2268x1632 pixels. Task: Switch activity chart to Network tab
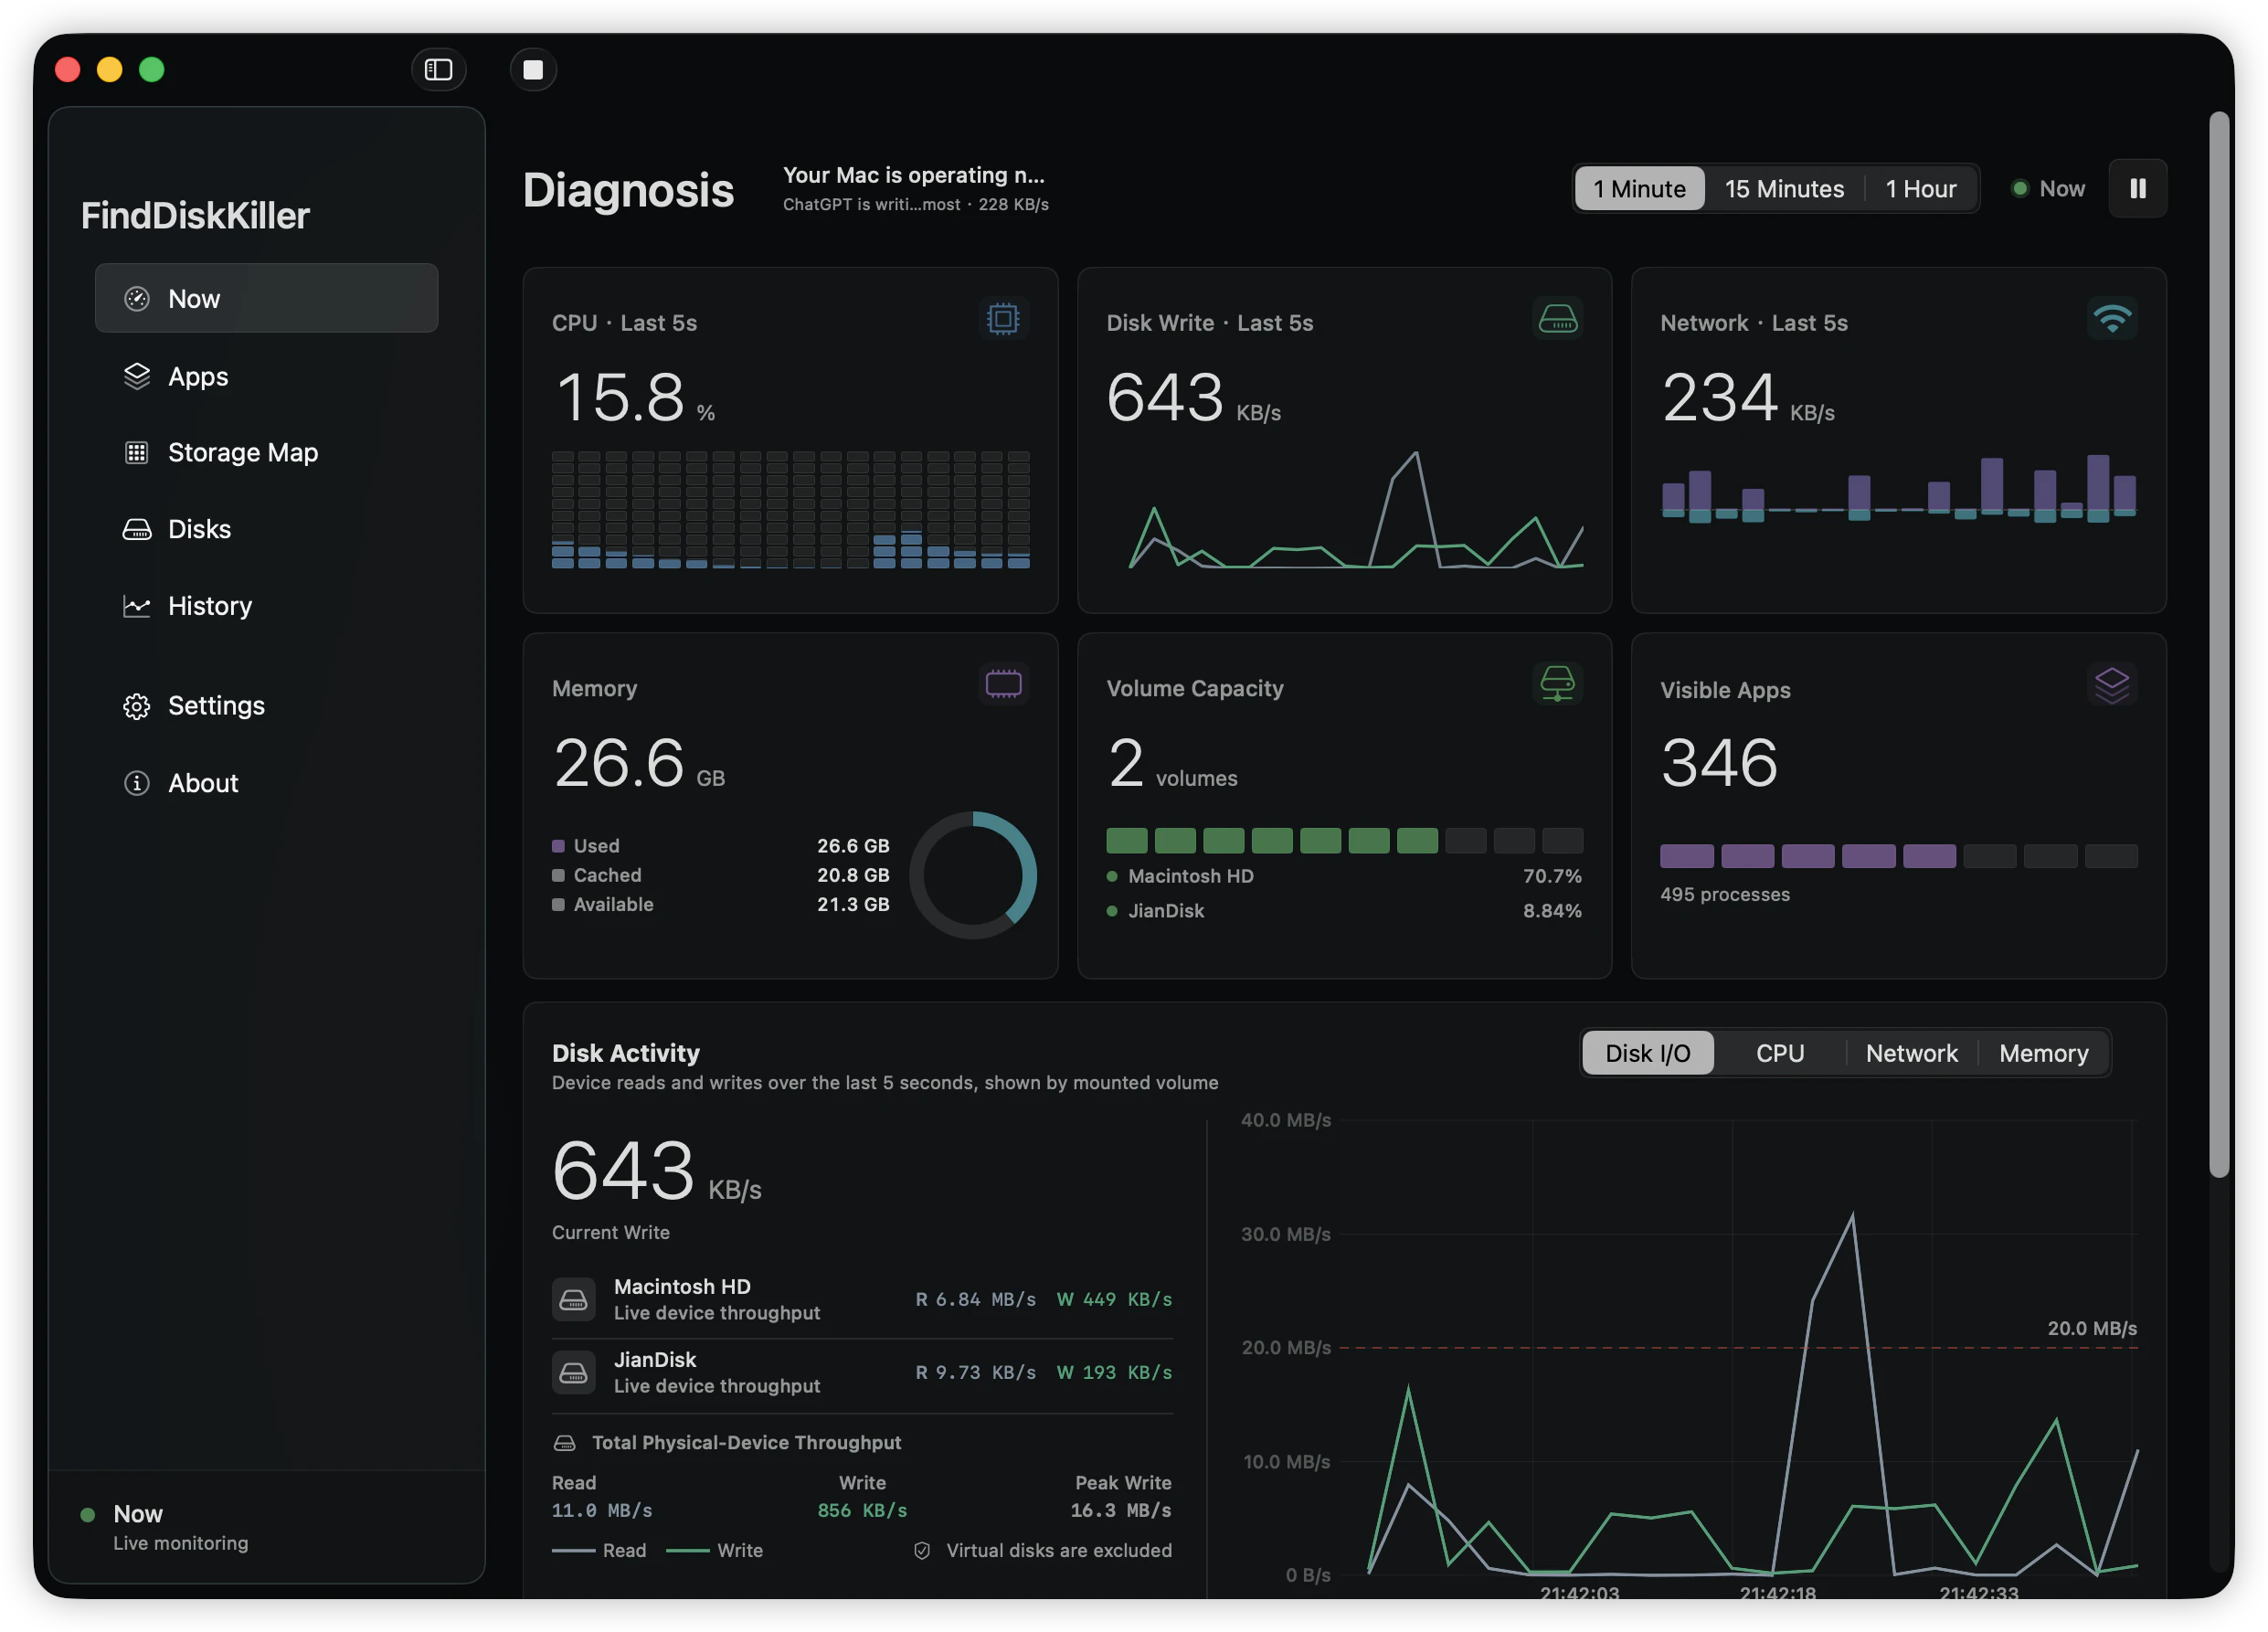tap(1912, 1053)
